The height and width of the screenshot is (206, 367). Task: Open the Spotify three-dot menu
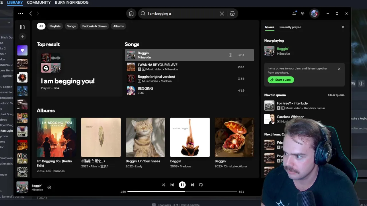tap(21, 13)
